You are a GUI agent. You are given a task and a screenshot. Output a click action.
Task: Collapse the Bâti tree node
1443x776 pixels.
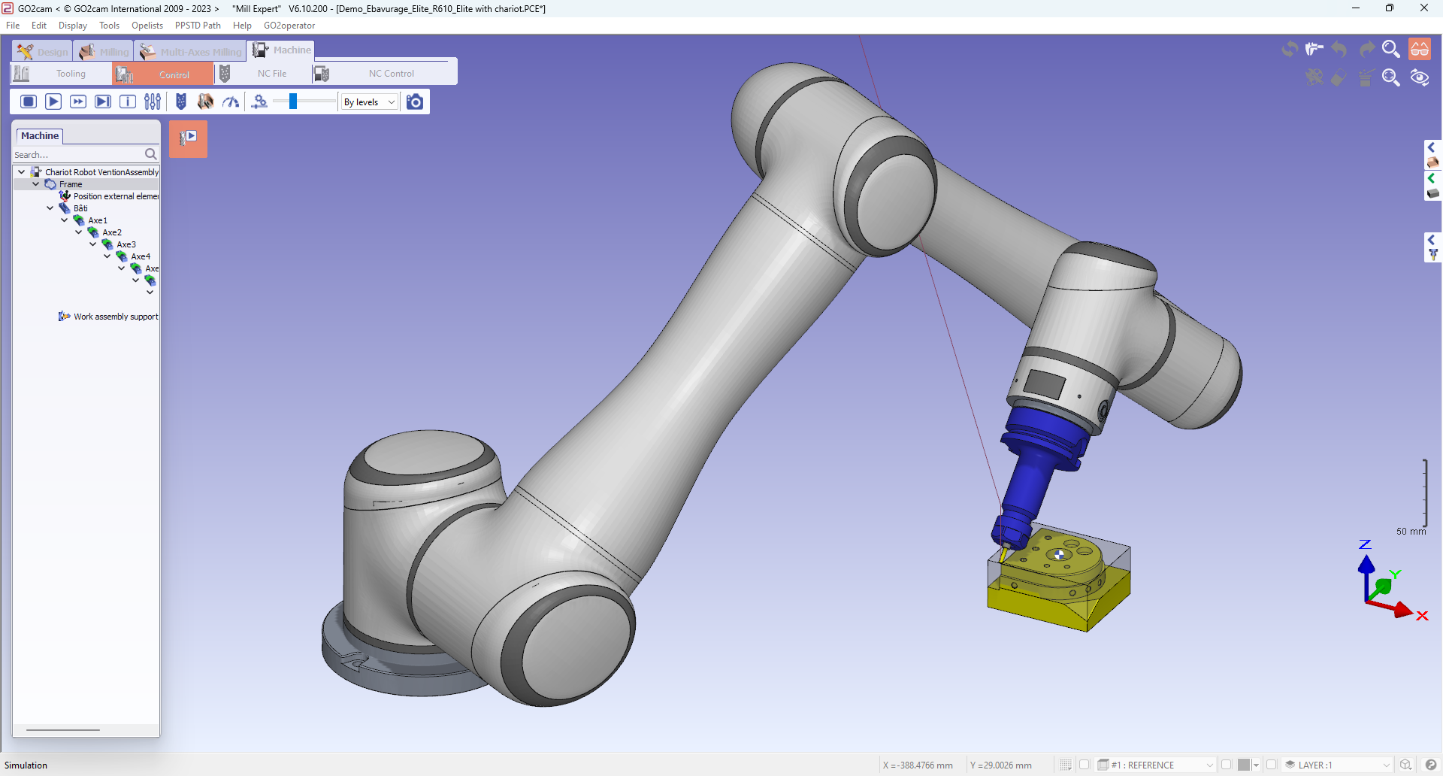[50, 208]
